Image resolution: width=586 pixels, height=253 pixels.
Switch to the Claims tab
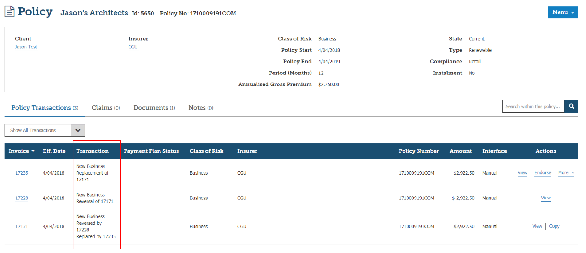(105, 108)
